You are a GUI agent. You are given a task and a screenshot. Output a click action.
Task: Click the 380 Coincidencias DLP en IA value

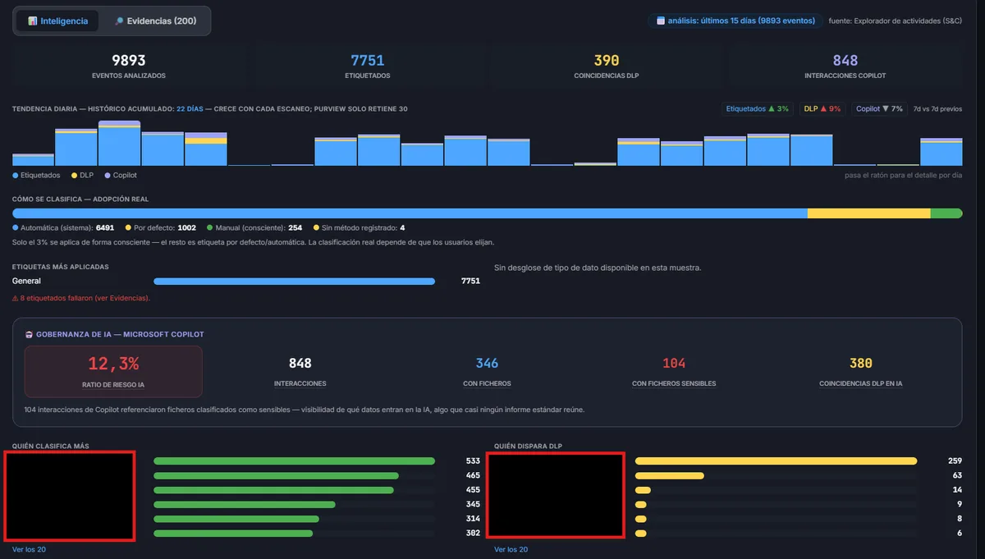(860, 363)
